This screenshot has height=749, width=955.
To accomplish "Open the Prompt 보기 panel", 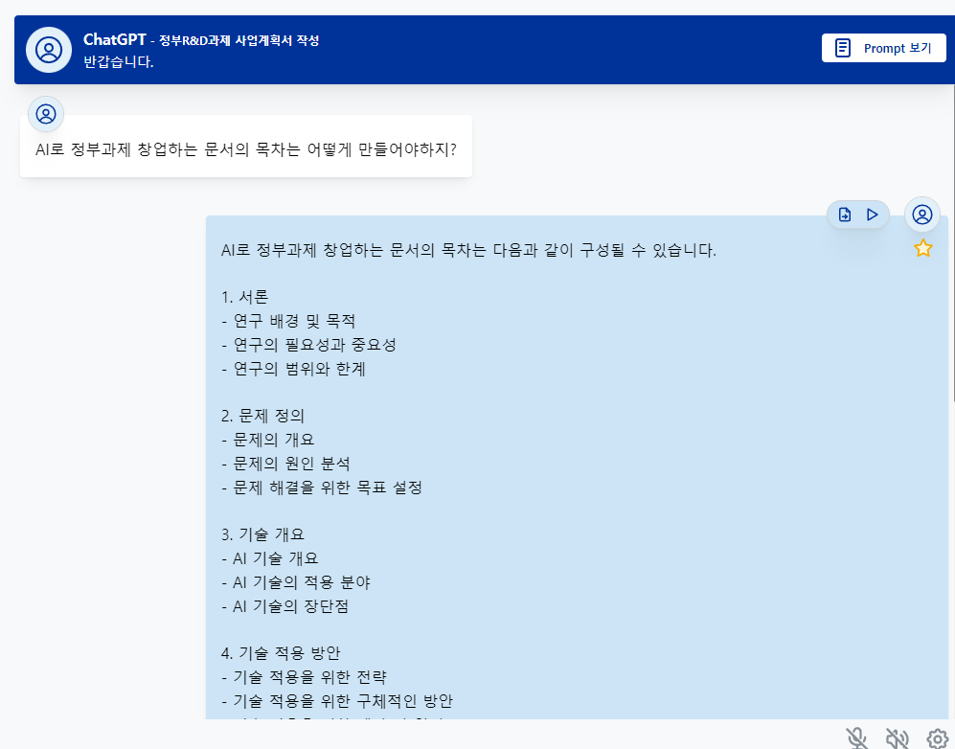I will tap(882, 48).
